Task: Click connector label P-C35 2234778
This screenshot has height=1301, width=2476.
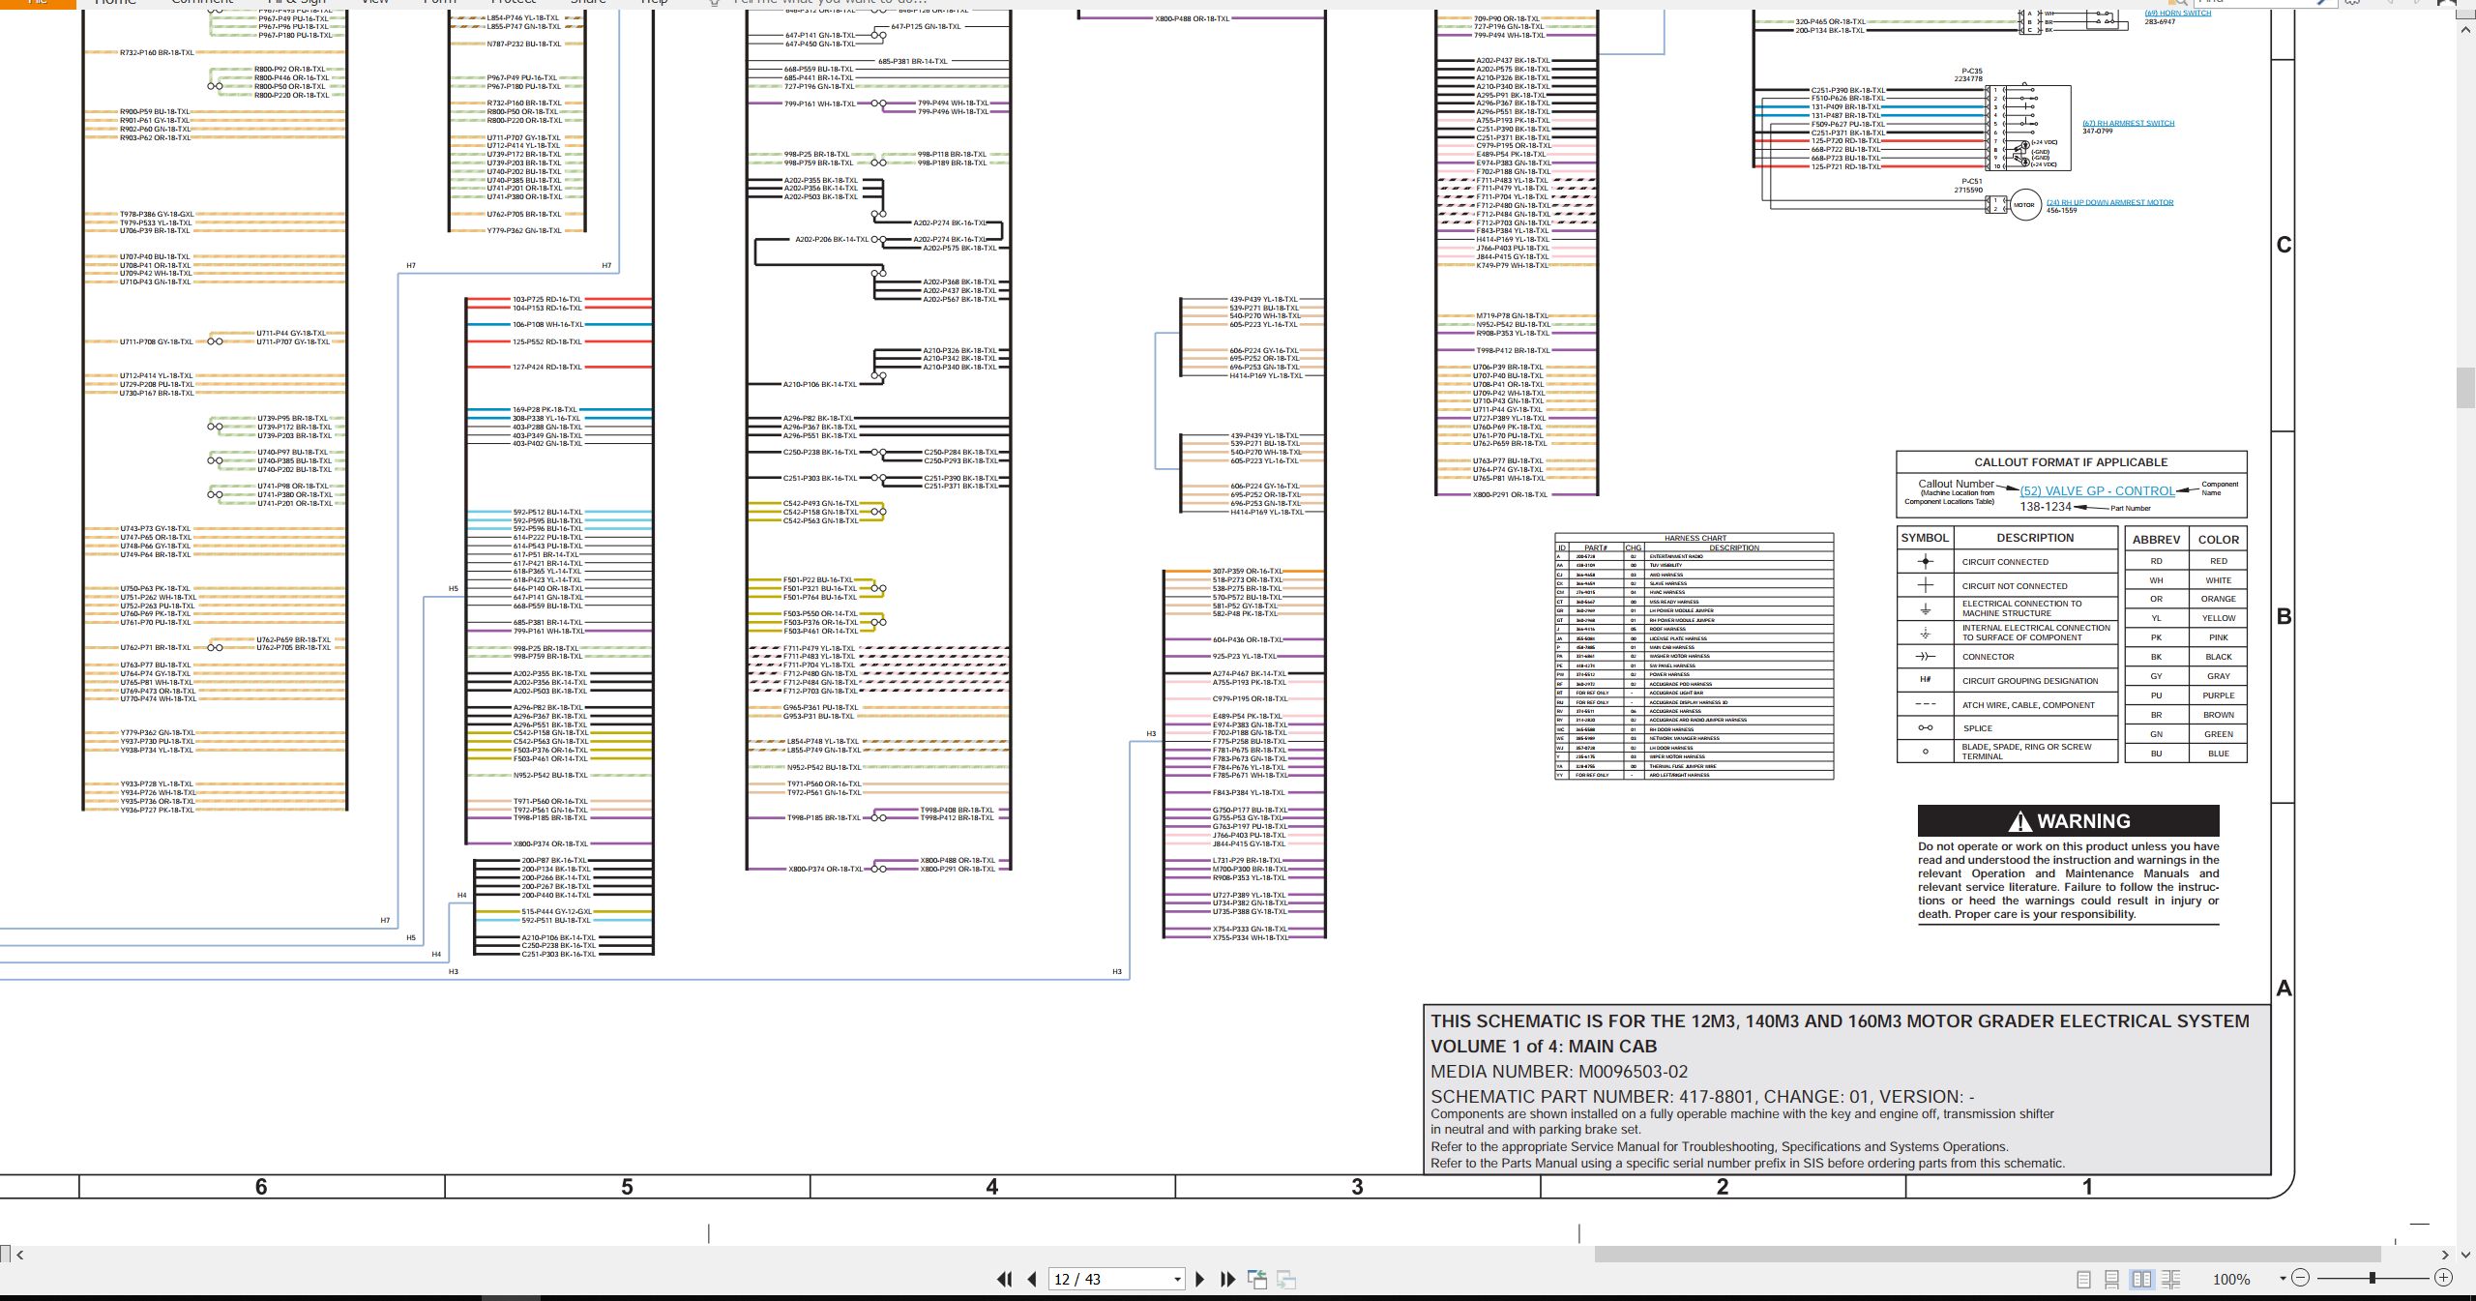Action: (x=1971, y=74)
